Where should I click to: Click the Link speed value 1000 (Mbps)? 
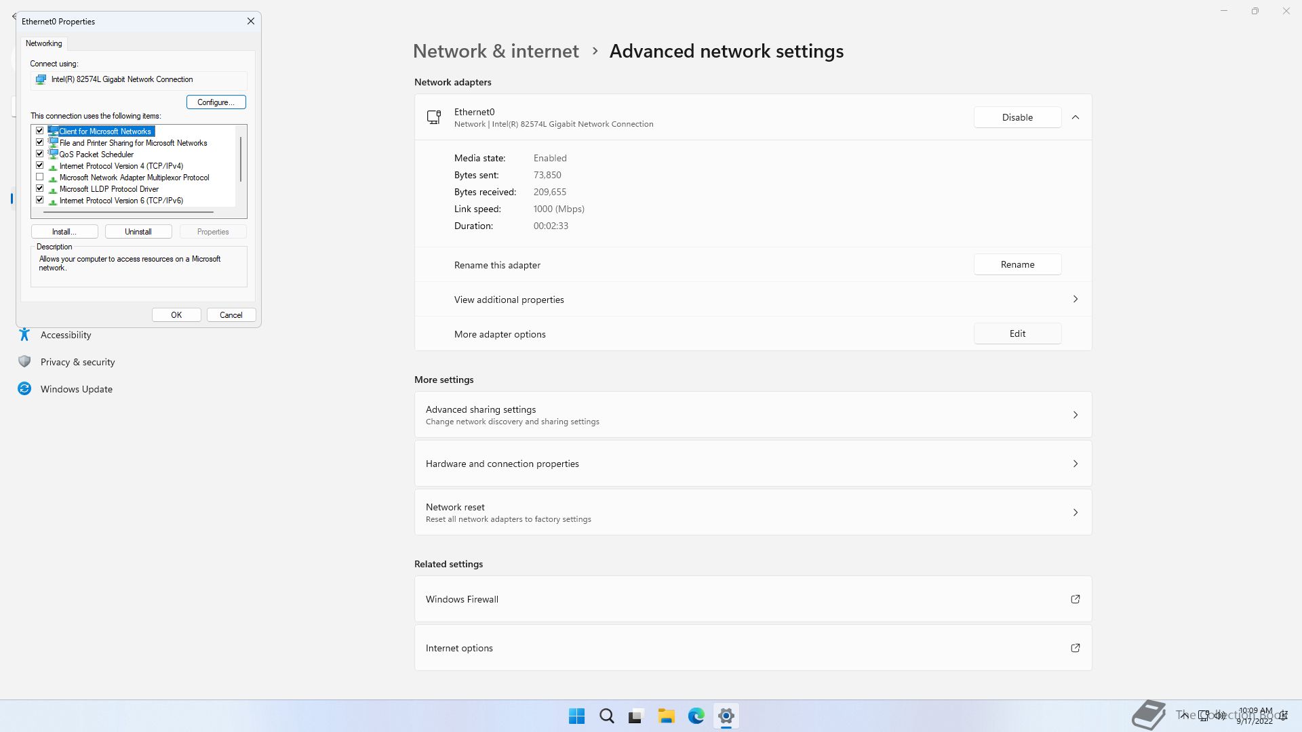click(559, 209)
